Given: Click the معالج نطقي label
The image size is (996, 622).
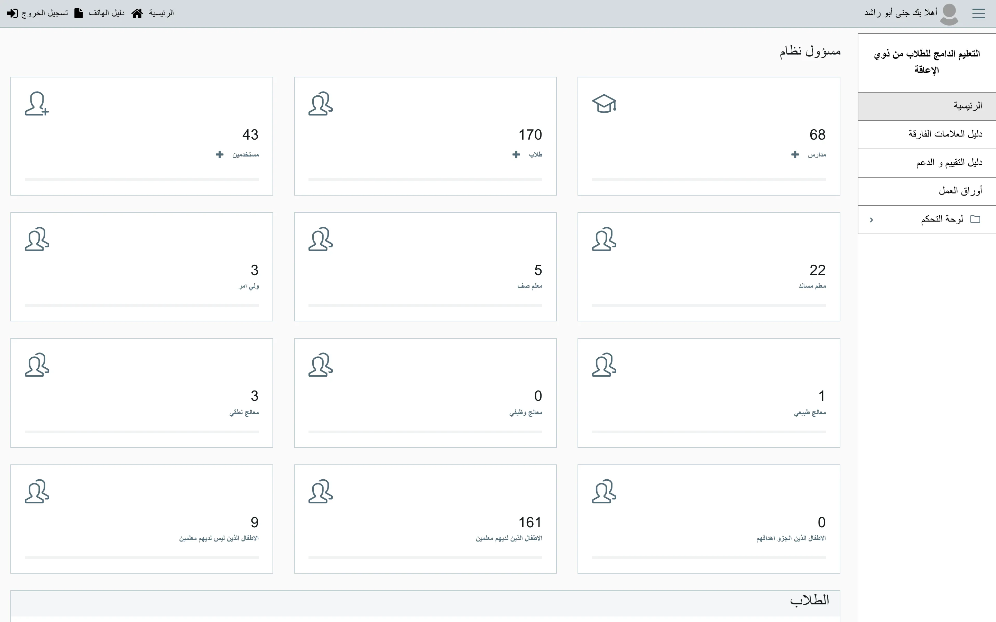Looking at the screenshot, I should point(244,412).
